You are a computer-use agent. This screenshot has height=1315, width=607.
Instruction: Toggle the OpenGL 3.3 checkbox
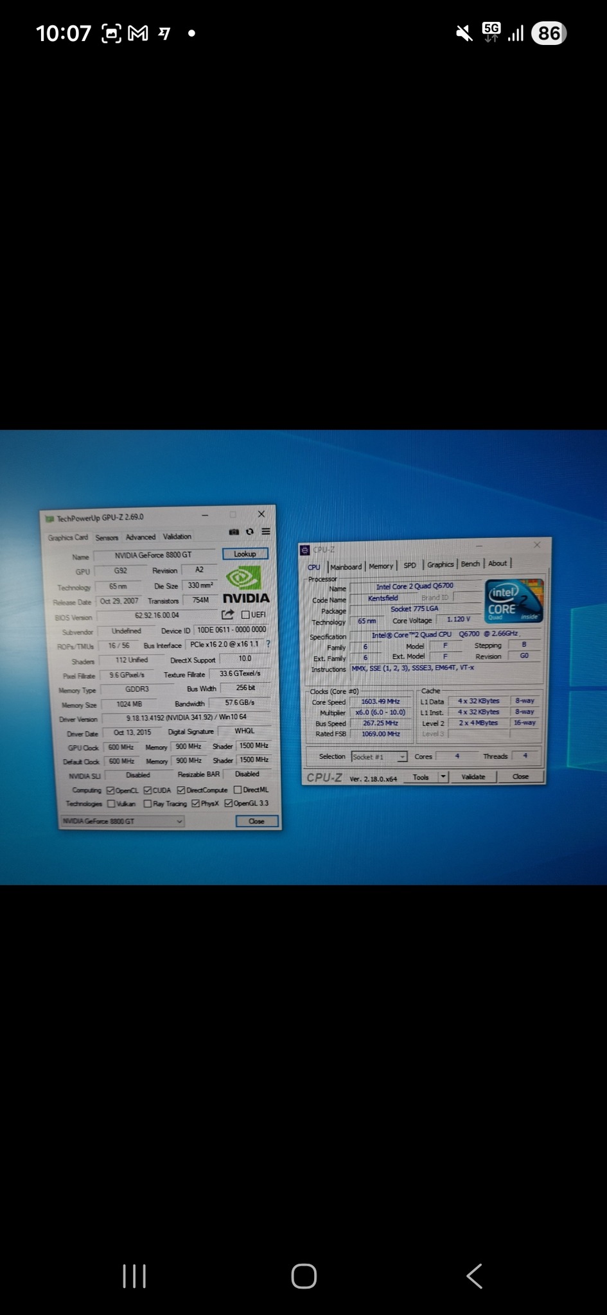coord(228,803)
